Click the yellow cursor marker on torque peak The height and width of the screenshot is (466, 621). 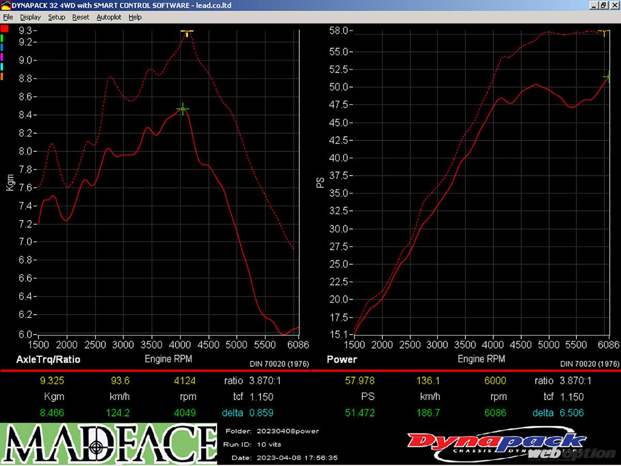click(187, 32)
